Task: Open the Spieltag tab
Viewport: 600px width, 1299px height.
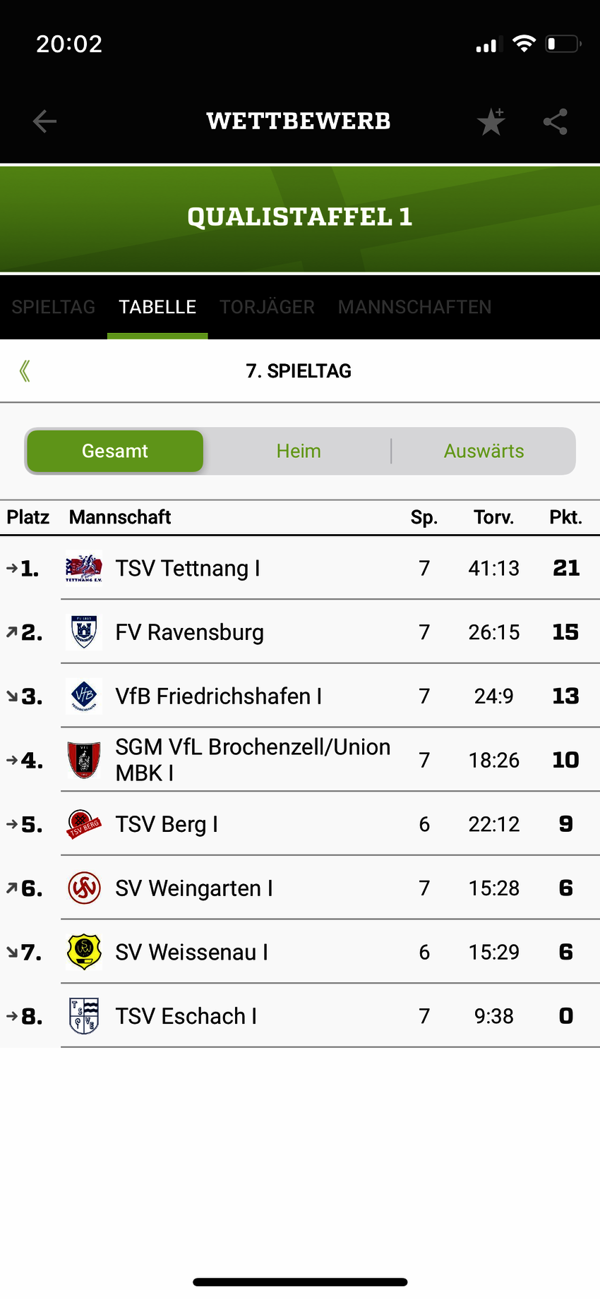Action: (x=54, y=308)
